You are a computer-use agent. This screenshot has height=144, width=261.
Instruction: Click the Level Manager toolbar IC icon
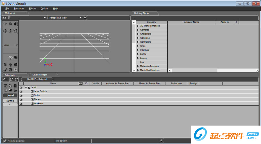click(x=5, y=79)
